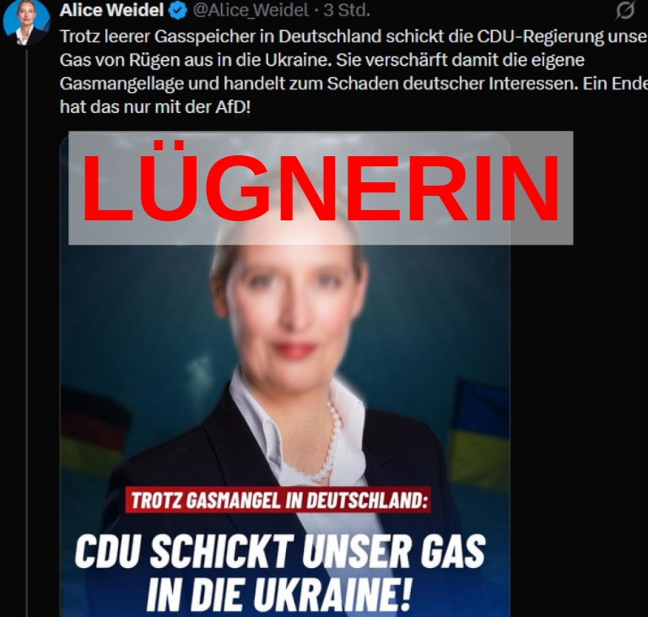Image resolution: width=648 pixels, height=617 pixels.
Task: Open the tweet via the 3 Std. timestamp
Action: tap(347, 10)
